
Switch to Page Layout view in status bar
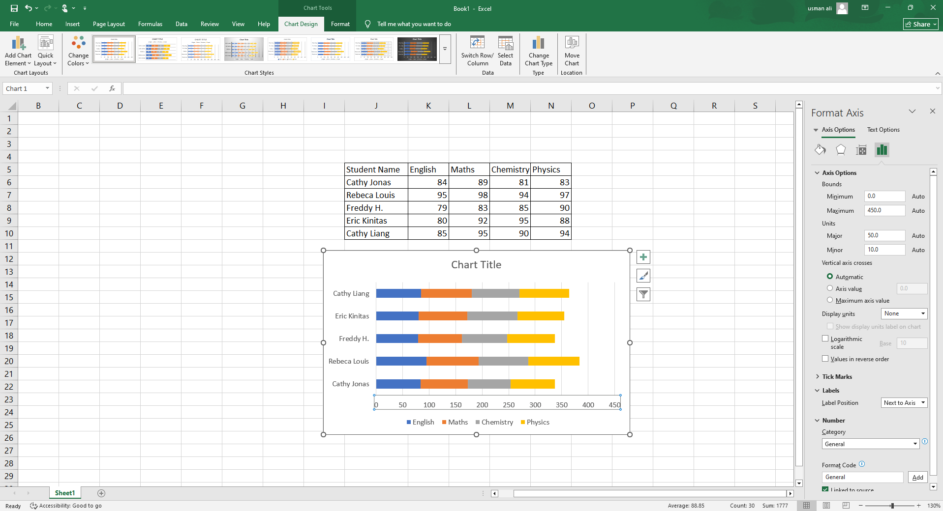pyautogui.click(x=826, y=506)
